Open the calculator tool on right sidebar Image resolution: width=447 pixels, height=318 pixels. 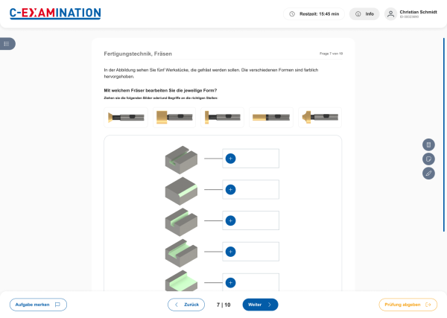click(428, 144)
